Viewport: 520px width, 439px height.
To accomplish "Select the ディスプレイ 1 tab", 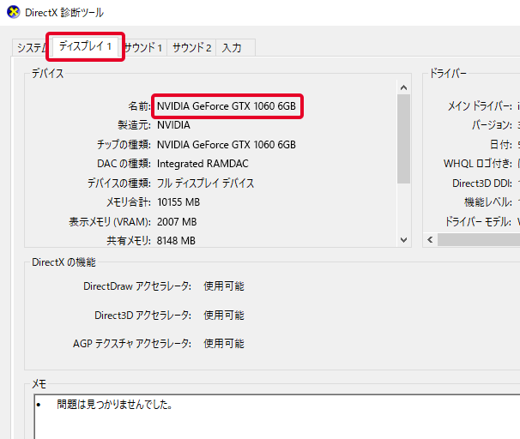I will [x=86, y=46].
